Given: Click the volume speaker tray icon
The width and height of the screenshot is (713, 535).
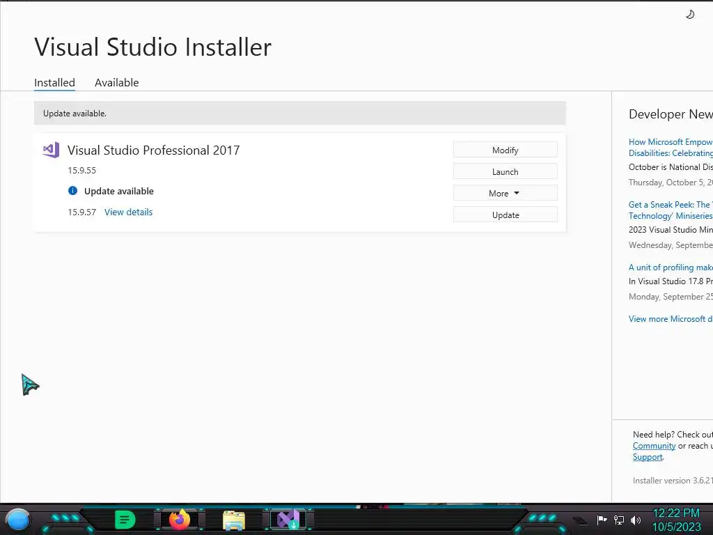Looking at the screenshot, I should tap(636, 520).
